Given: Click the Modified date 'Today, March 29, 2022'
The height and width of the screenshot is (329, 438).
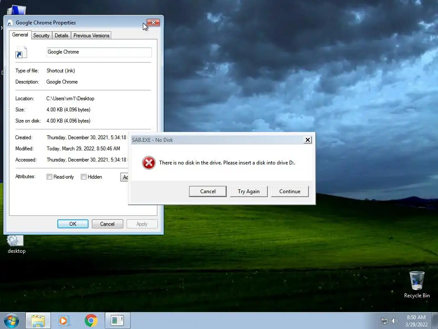Looking at the screenshot, I should [83, 149].
